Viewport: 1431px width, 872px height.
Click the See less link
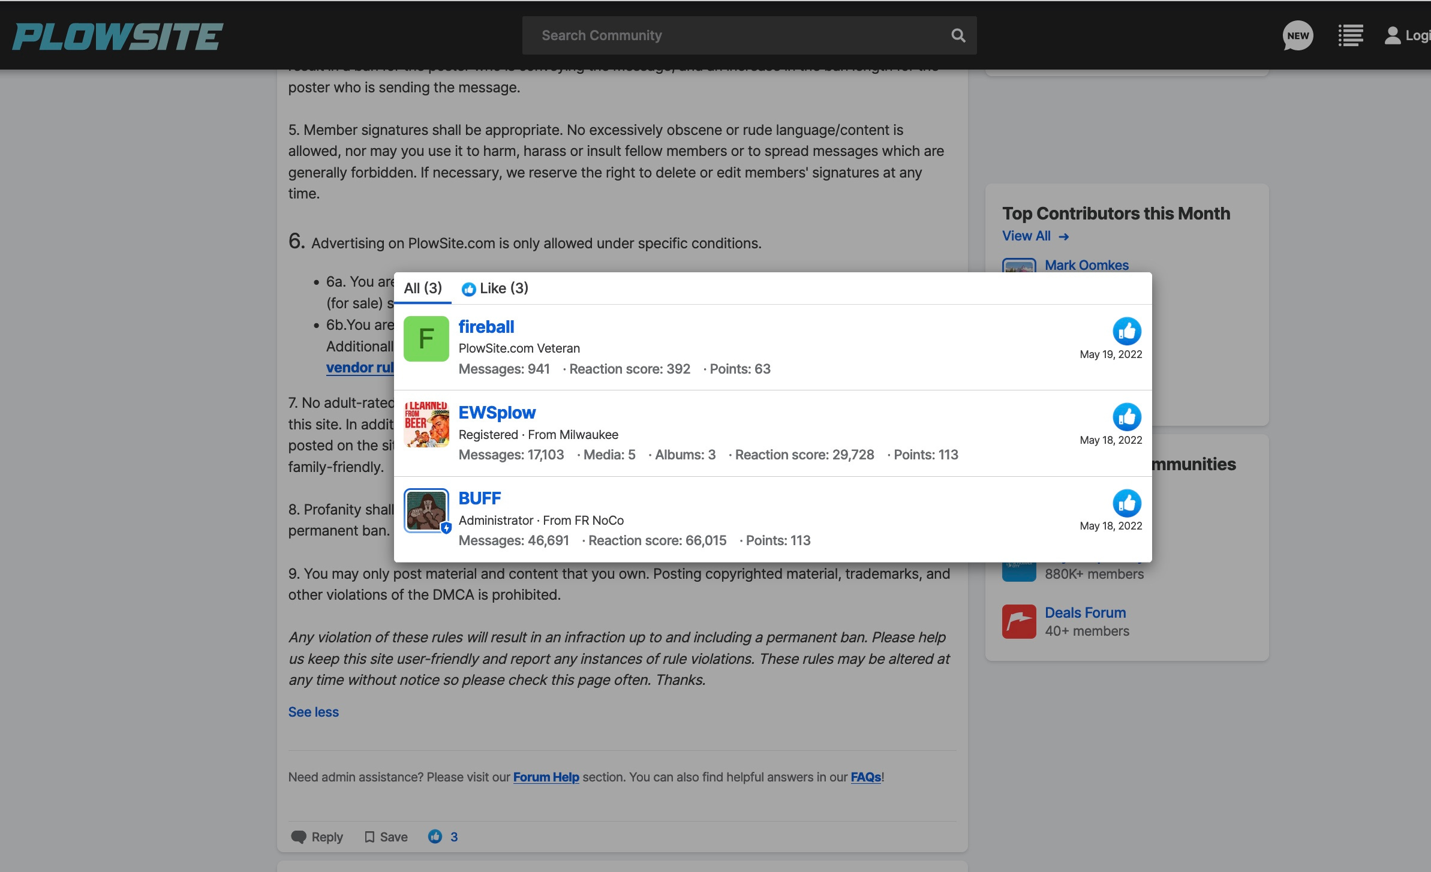(x=313, y=712)
